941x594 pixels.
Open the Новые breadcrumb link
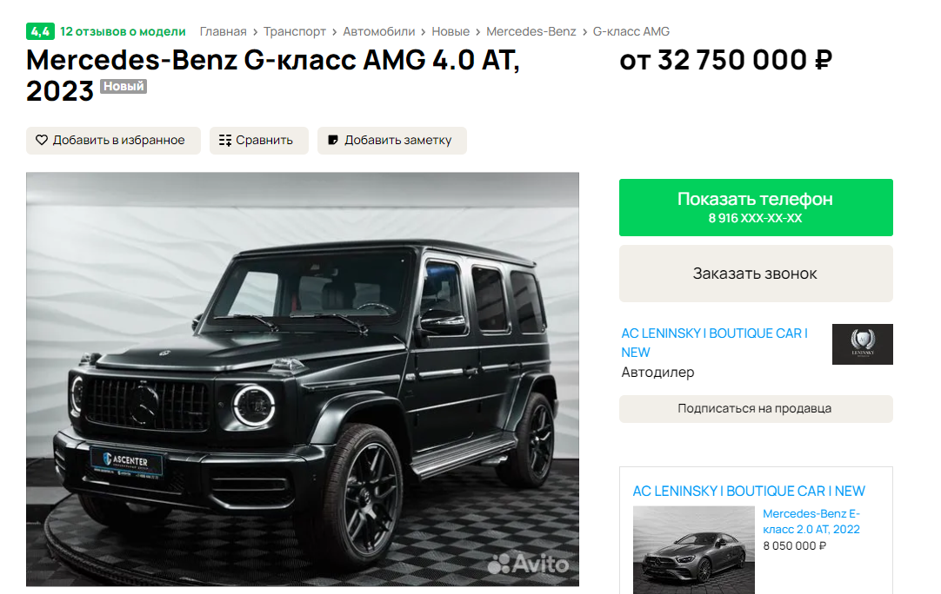[x=450, y=31]
